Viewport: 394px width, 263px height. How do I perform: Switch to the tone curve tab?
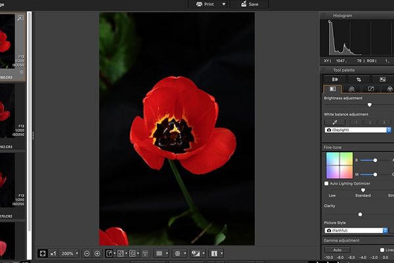(370, 89)
